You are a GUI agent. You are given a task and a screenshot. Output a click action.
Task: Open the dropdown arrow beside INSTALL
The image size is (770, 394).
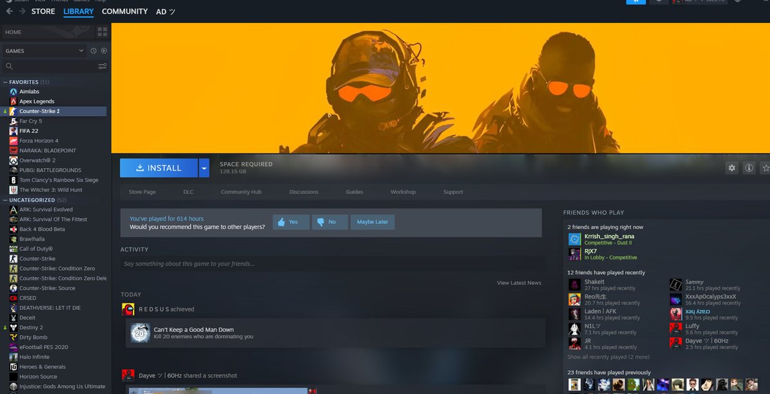click(204, 168)
